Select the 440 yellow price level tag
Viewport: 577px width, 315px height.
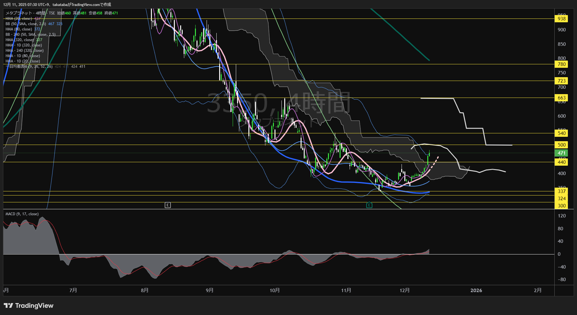coord(561,162)
